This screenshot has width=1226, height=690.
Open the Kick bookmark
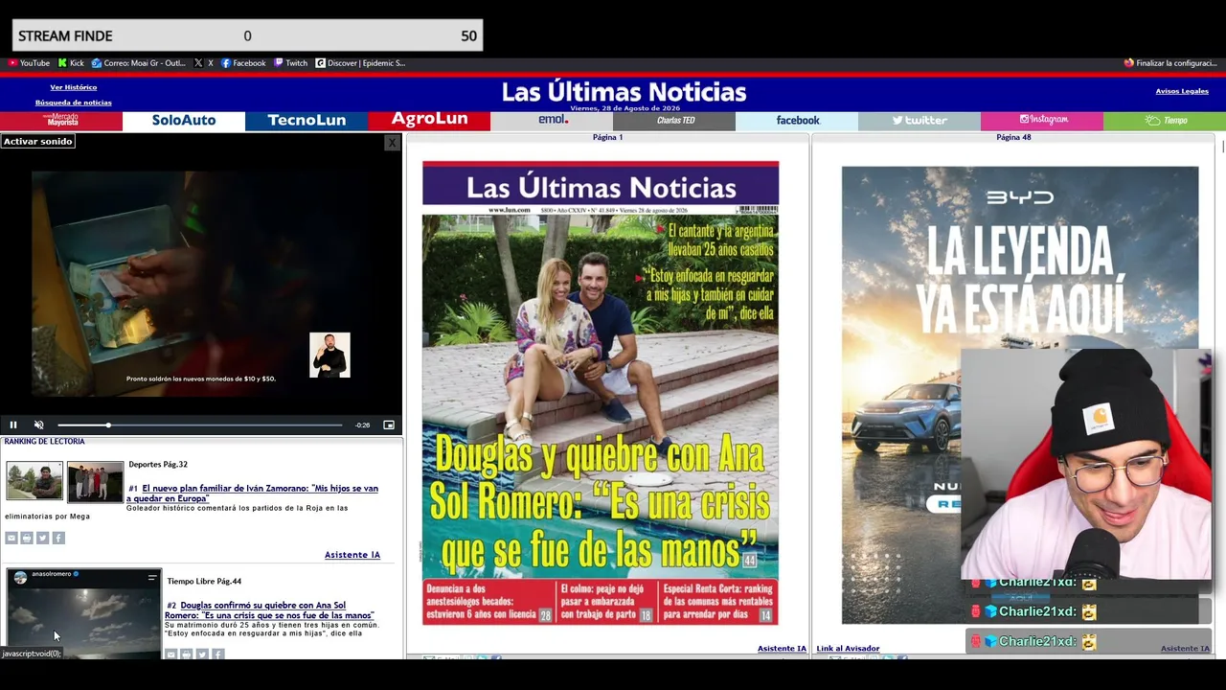click(x=71, y=63)
